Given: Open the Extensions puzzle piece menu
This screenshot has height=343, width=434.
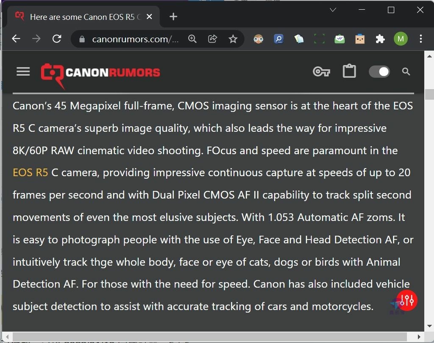Looking at the screenshot, I should (380, 39).
